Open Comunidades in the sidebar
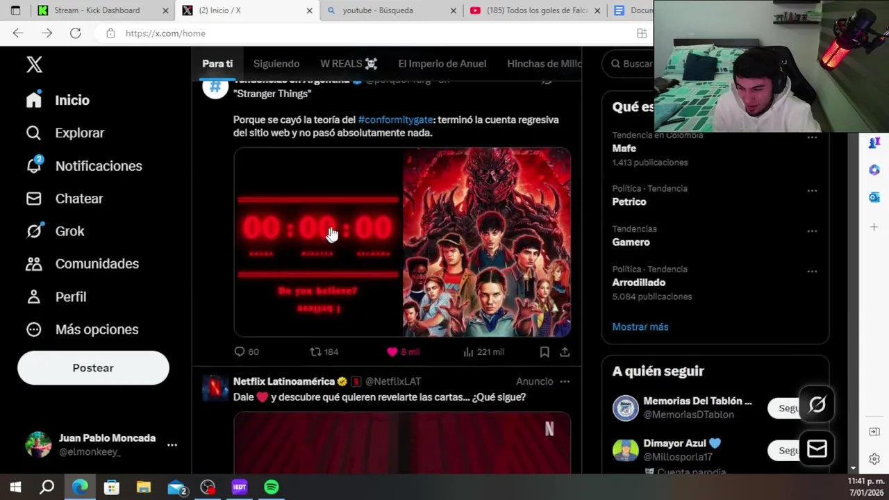The image size is (889, 500). pos(83,264)
